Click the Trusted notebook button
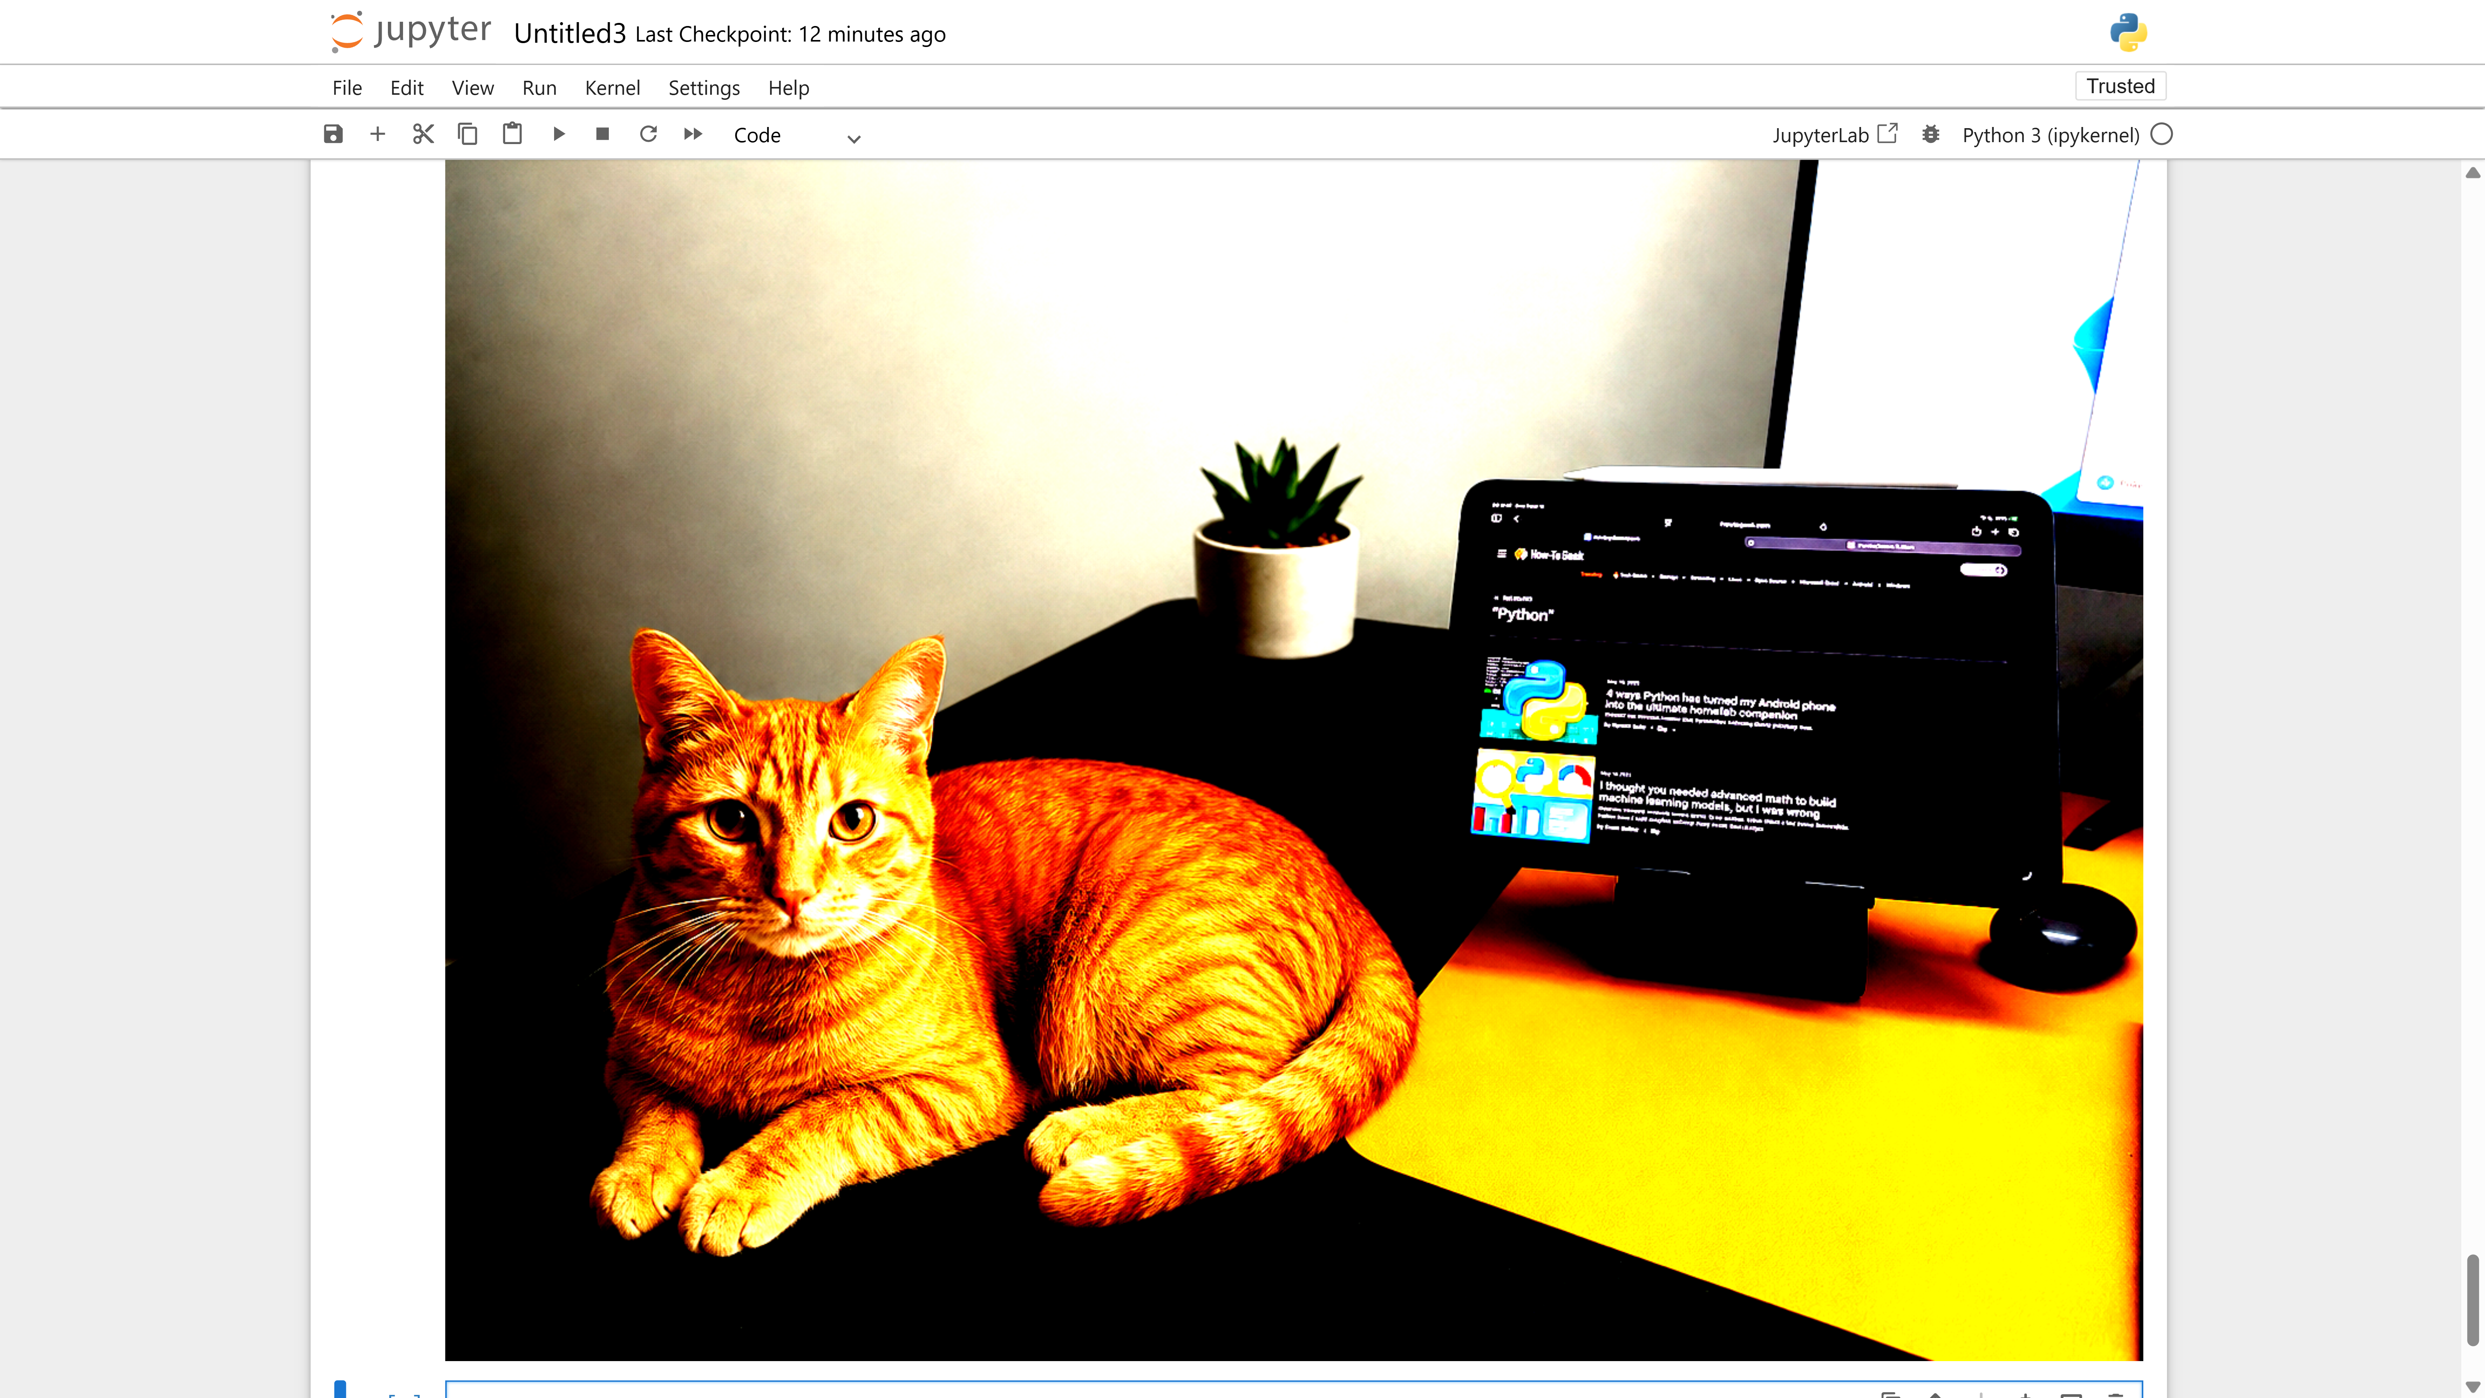 (x=2120, y=86)
